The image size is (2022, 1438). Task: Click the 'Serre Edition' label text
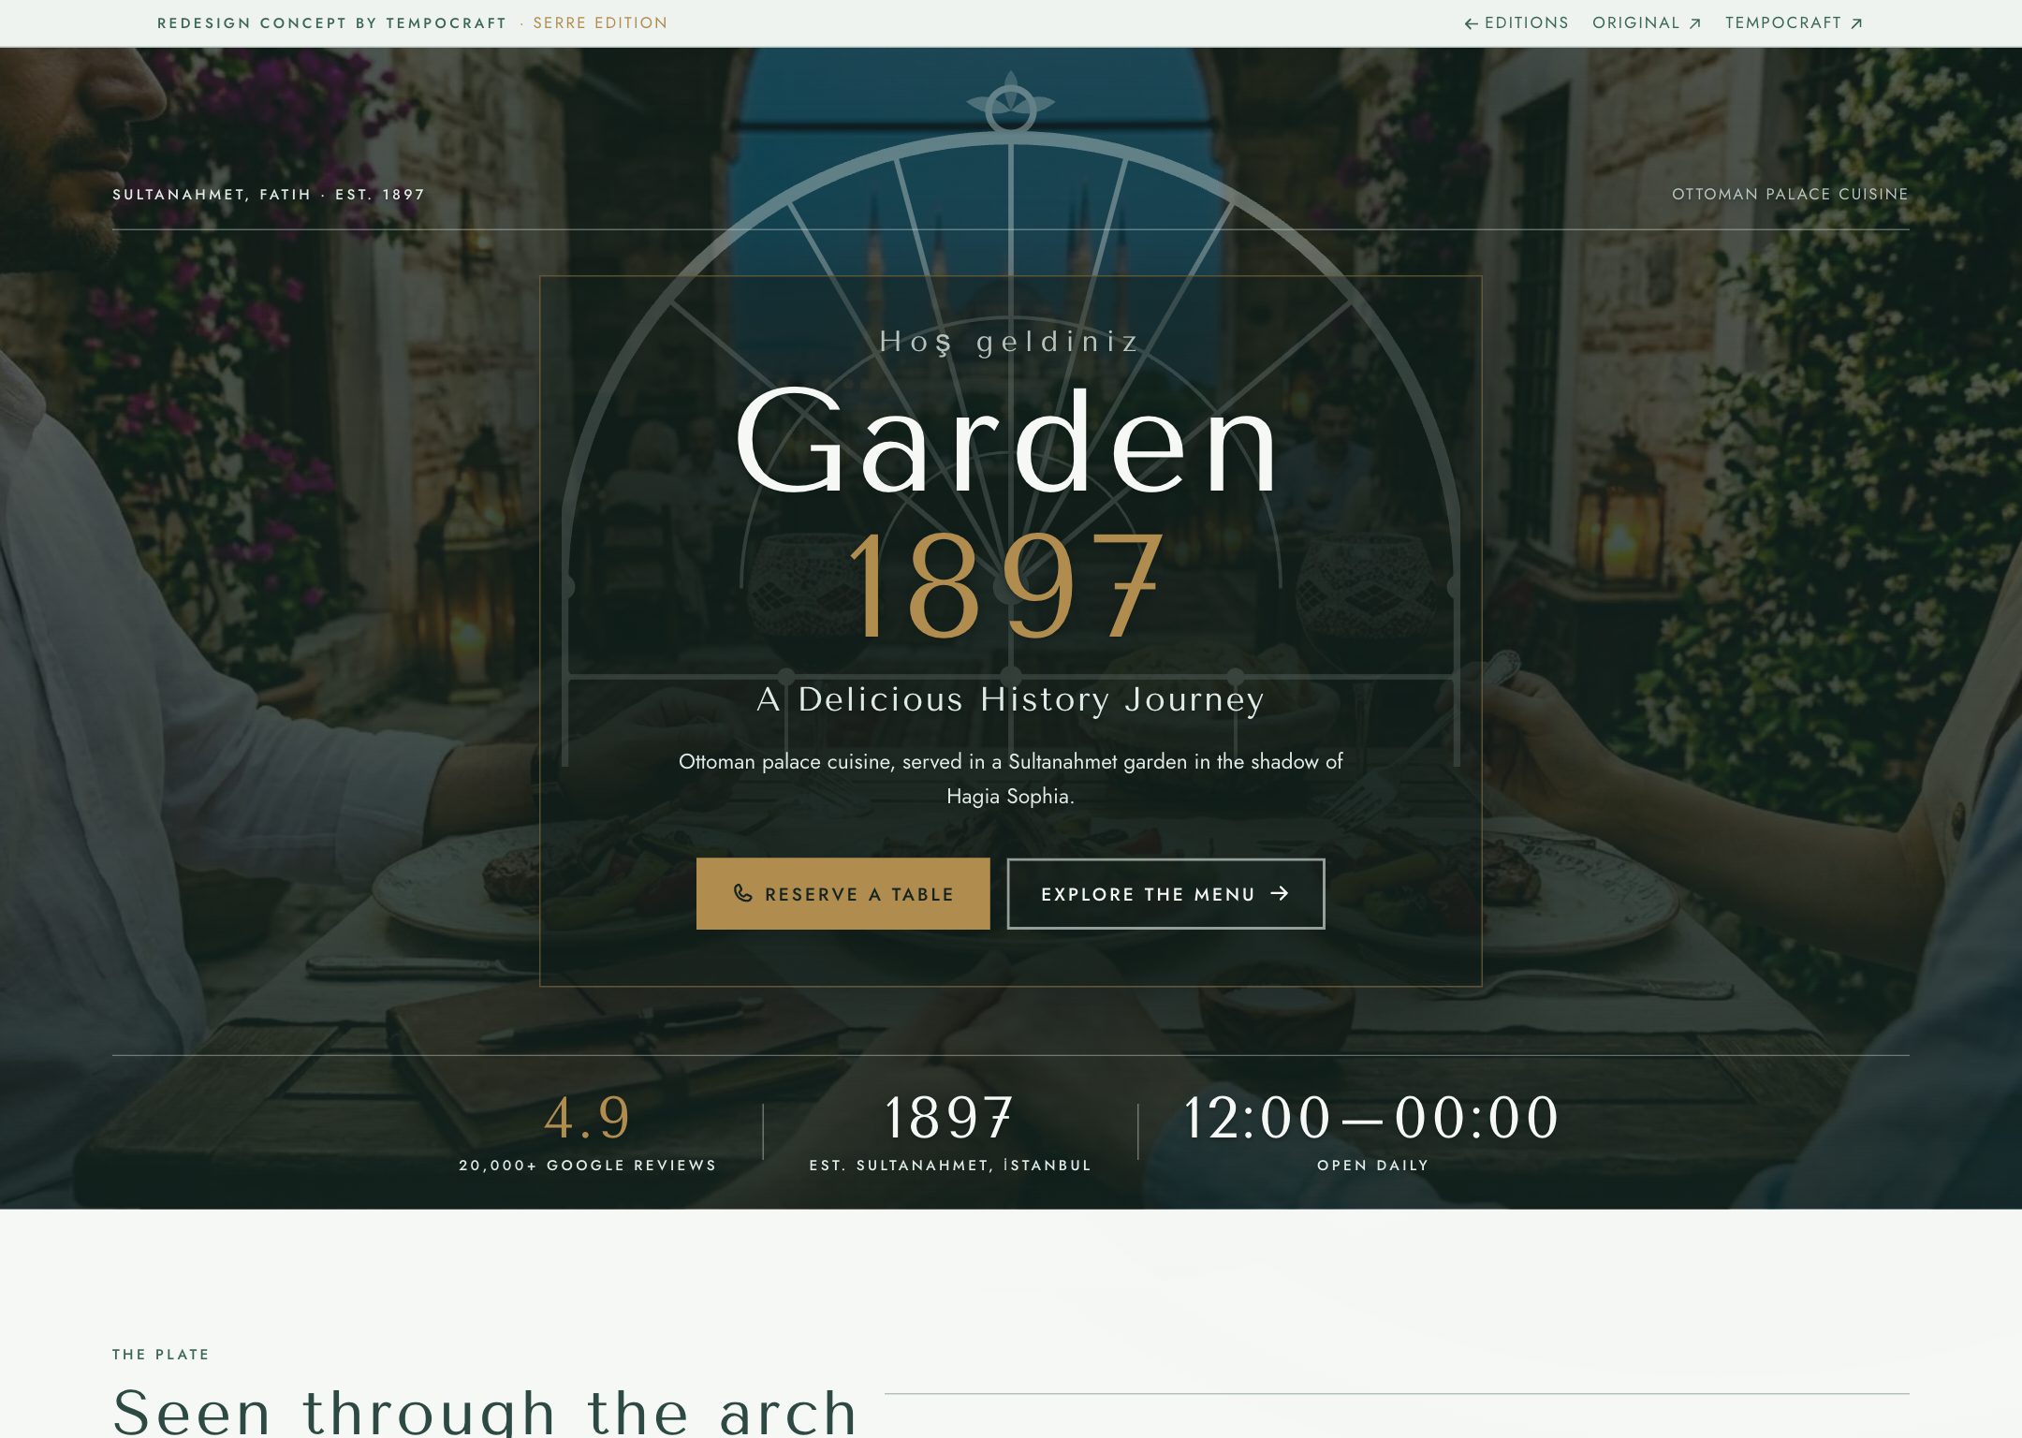click(600, 22)
